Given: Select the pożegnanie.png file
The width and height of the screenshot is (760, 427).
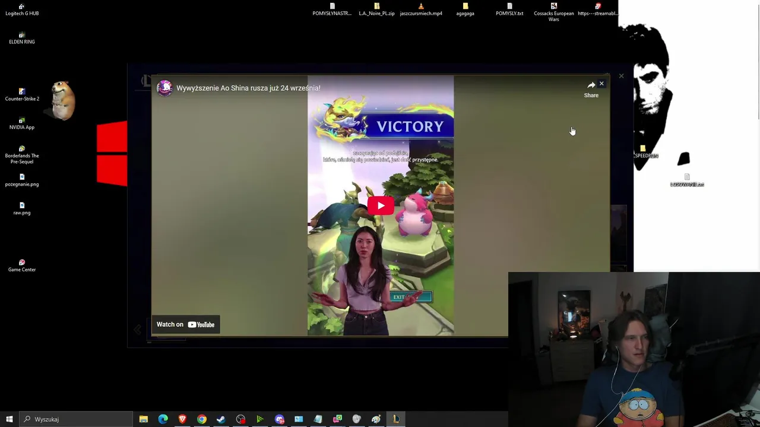Looking at the screenshot, I should click(22, 180).
